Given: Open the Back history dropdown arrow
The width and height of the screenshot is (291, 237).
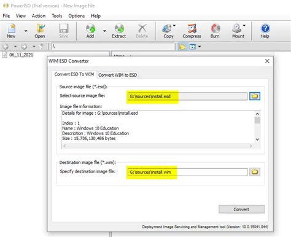Looking at the screenshot, I should 15,47.
